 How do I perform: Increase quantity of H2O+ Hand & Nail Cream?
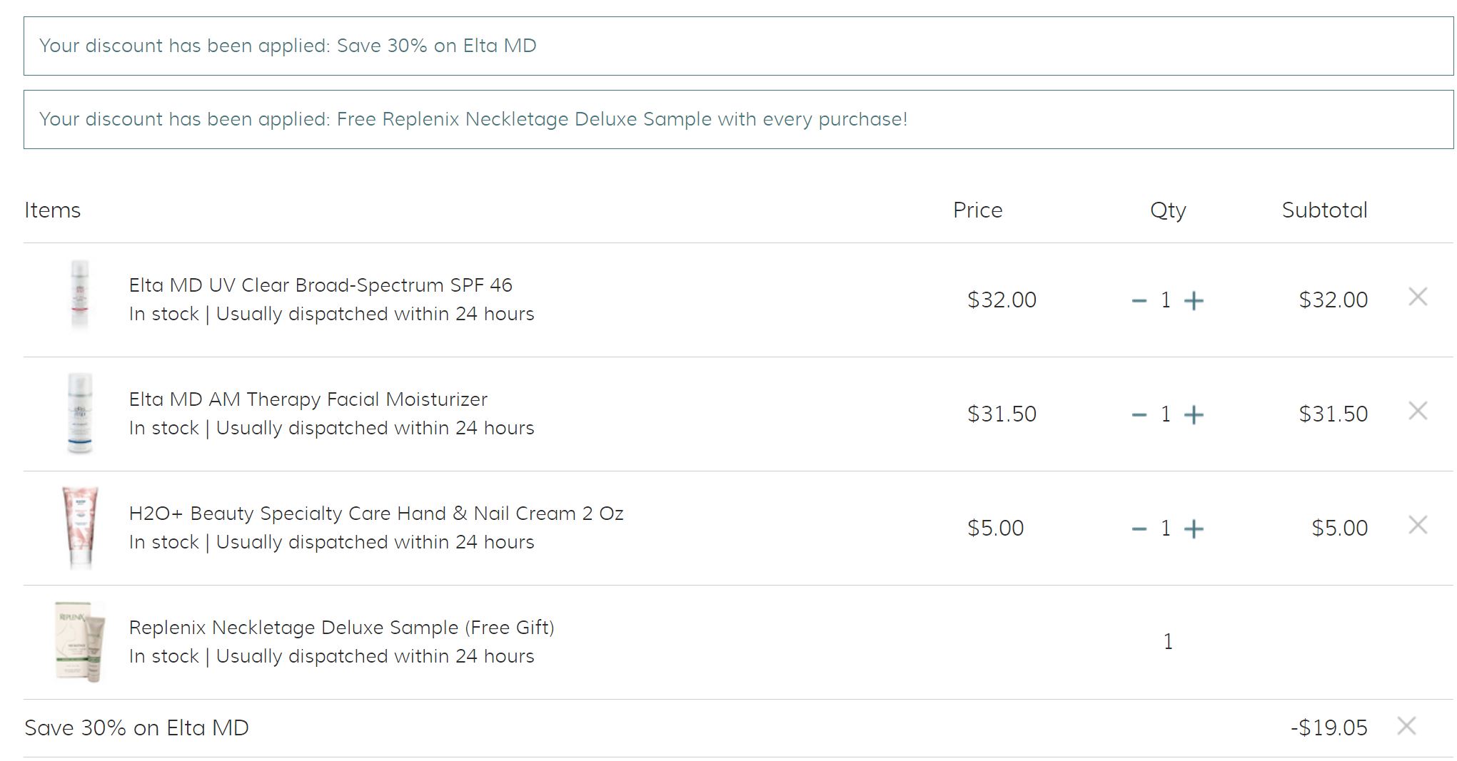pos(1194,529)
